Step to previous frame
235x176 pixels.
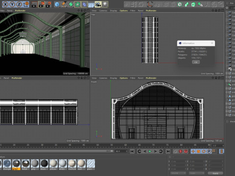pyautogui.click(x=144, y=152)
